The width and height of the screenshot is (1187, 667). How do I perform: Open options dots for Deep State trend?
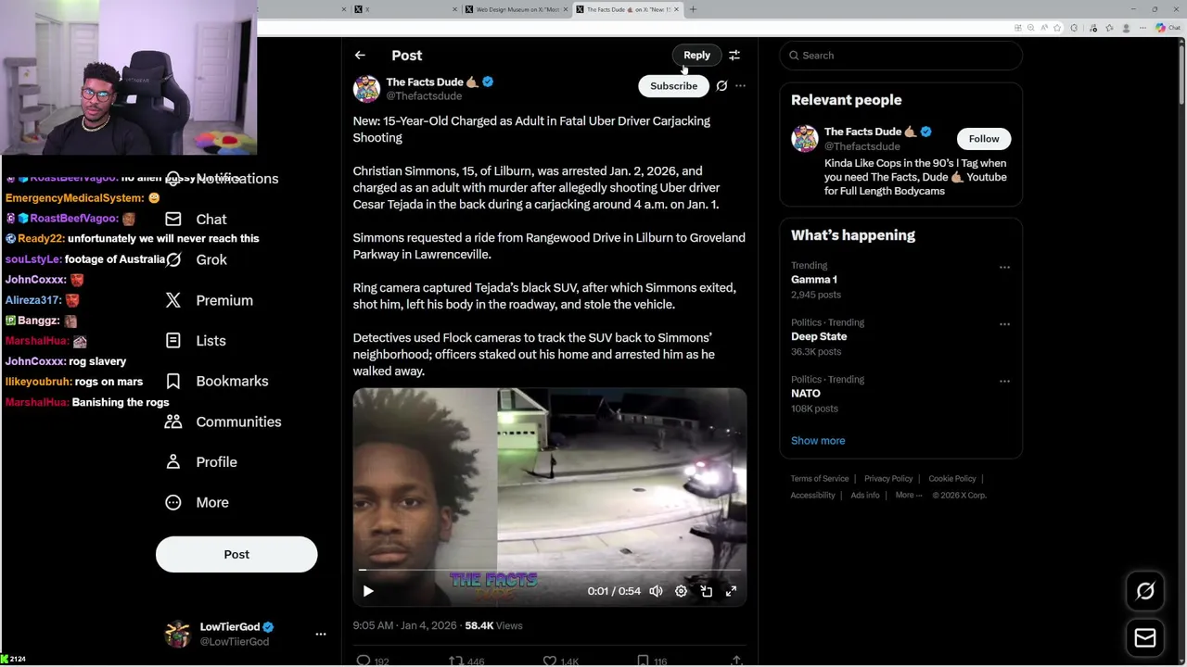(x=1004, y=324)
